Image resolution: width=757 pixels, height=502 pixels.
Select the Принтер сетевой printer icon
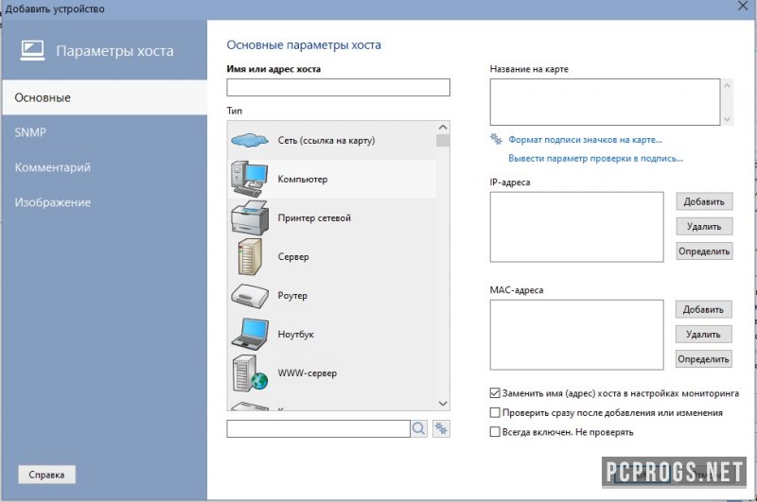point(250,218)
